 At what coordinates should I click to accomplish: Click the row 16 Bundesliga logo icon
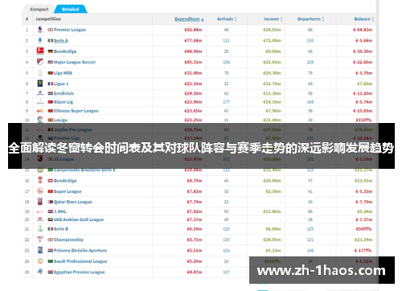(40, 180)
